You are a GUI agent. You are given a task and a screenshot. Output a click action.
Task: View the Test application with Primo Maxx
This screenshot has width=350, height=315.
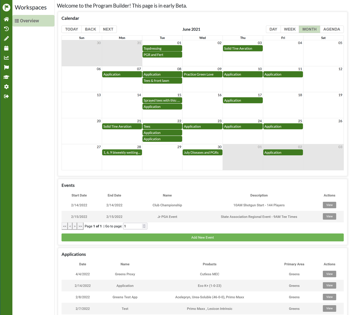coord(329,308)
